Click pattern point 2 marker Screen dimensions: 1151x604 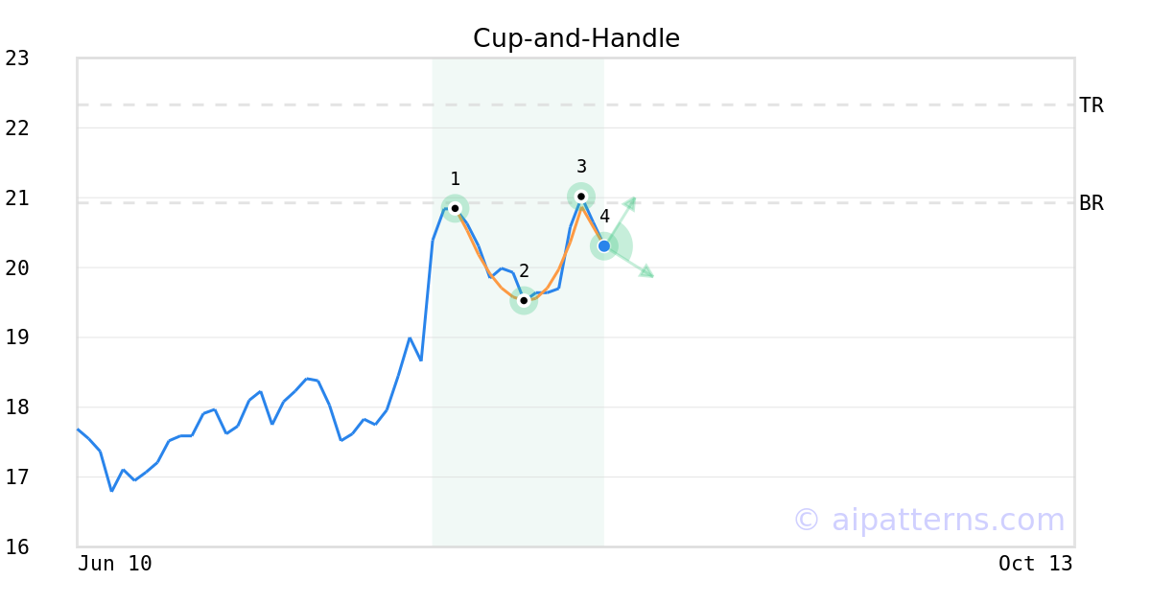524,300
